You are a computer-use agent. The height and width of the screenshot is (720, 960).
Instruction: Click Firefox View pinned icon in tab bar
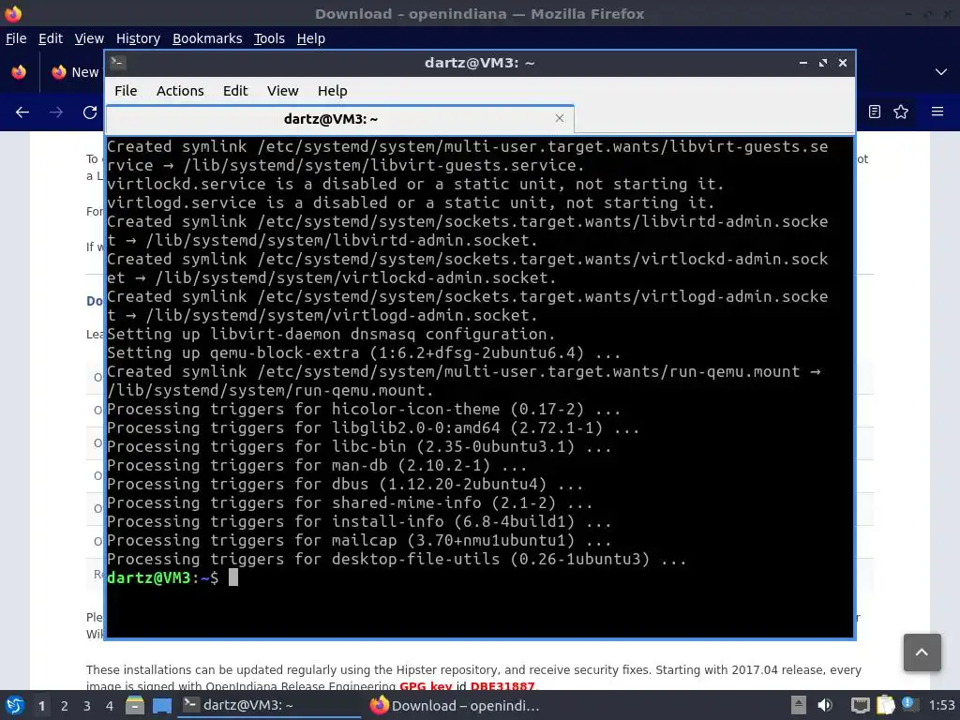19,72
